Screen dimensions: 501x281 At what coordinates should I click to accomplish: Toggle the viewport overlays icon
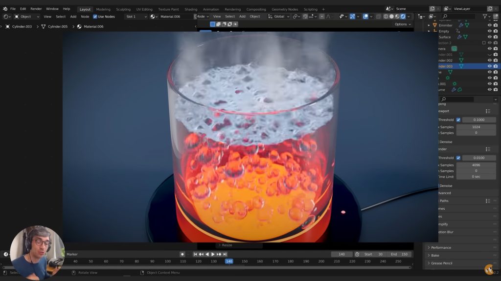click(x=365, y=17)
